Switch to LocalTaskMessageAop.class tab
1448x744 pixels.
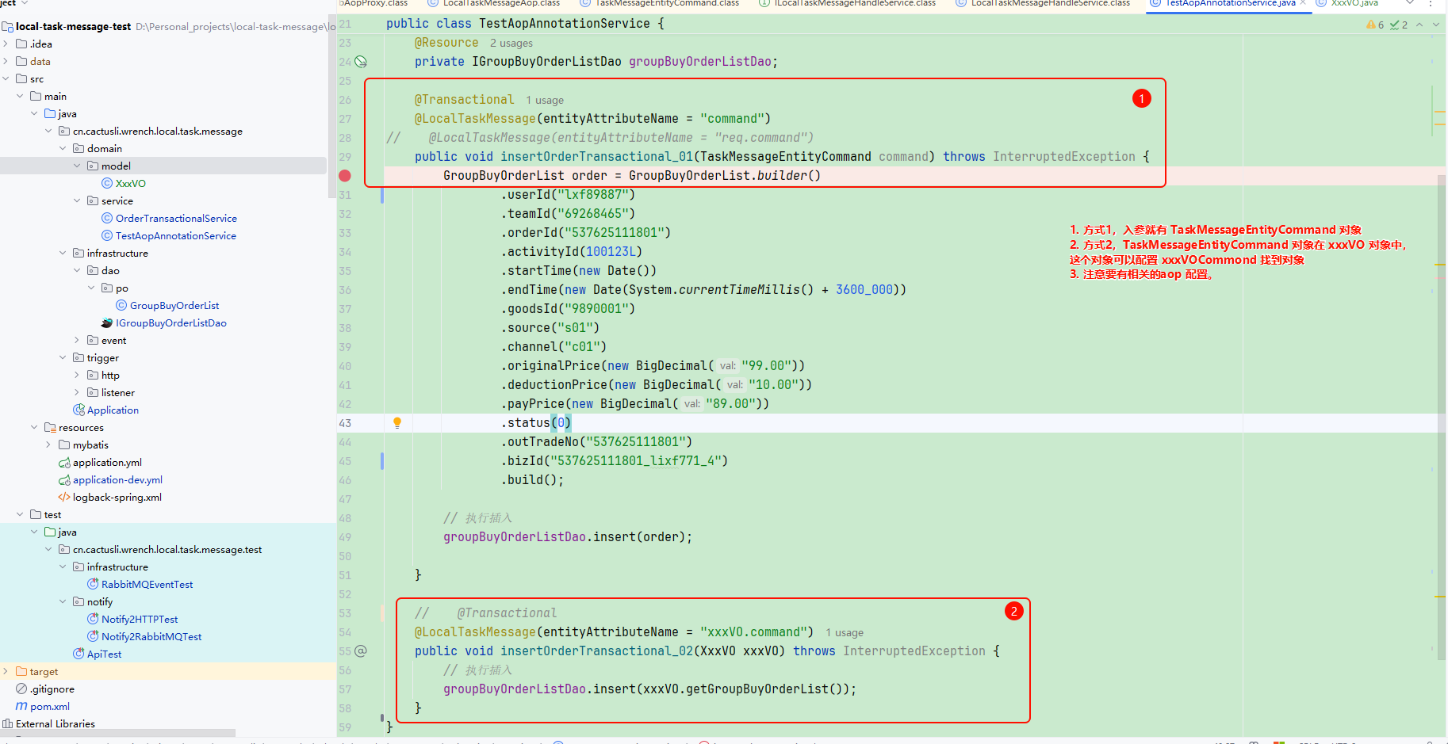(500, 3)
